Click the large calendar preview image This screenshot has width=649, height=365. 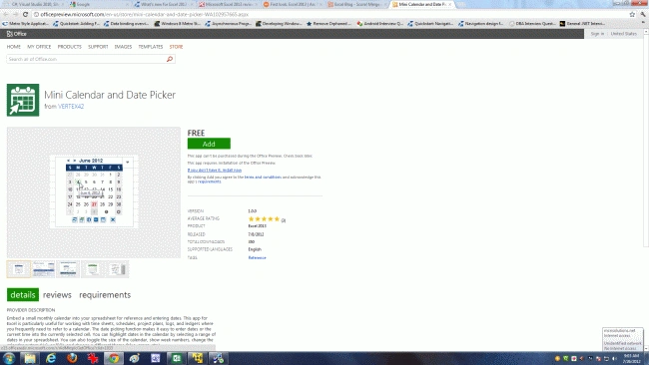point(94,192)
